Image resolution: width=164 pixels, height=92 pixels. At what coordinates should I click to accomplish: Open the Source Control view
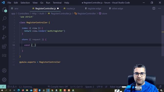click(4, 28)
